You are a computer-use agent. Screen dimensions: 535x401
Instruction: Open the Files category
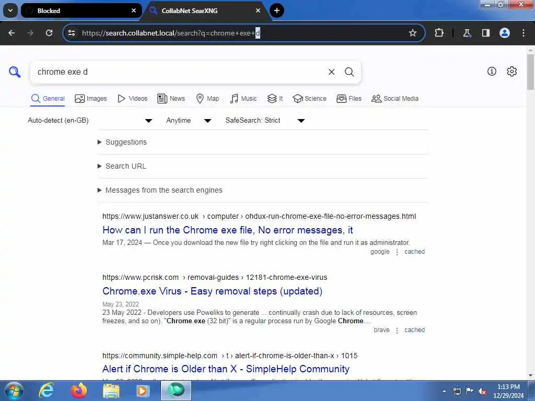click(348, 99)
